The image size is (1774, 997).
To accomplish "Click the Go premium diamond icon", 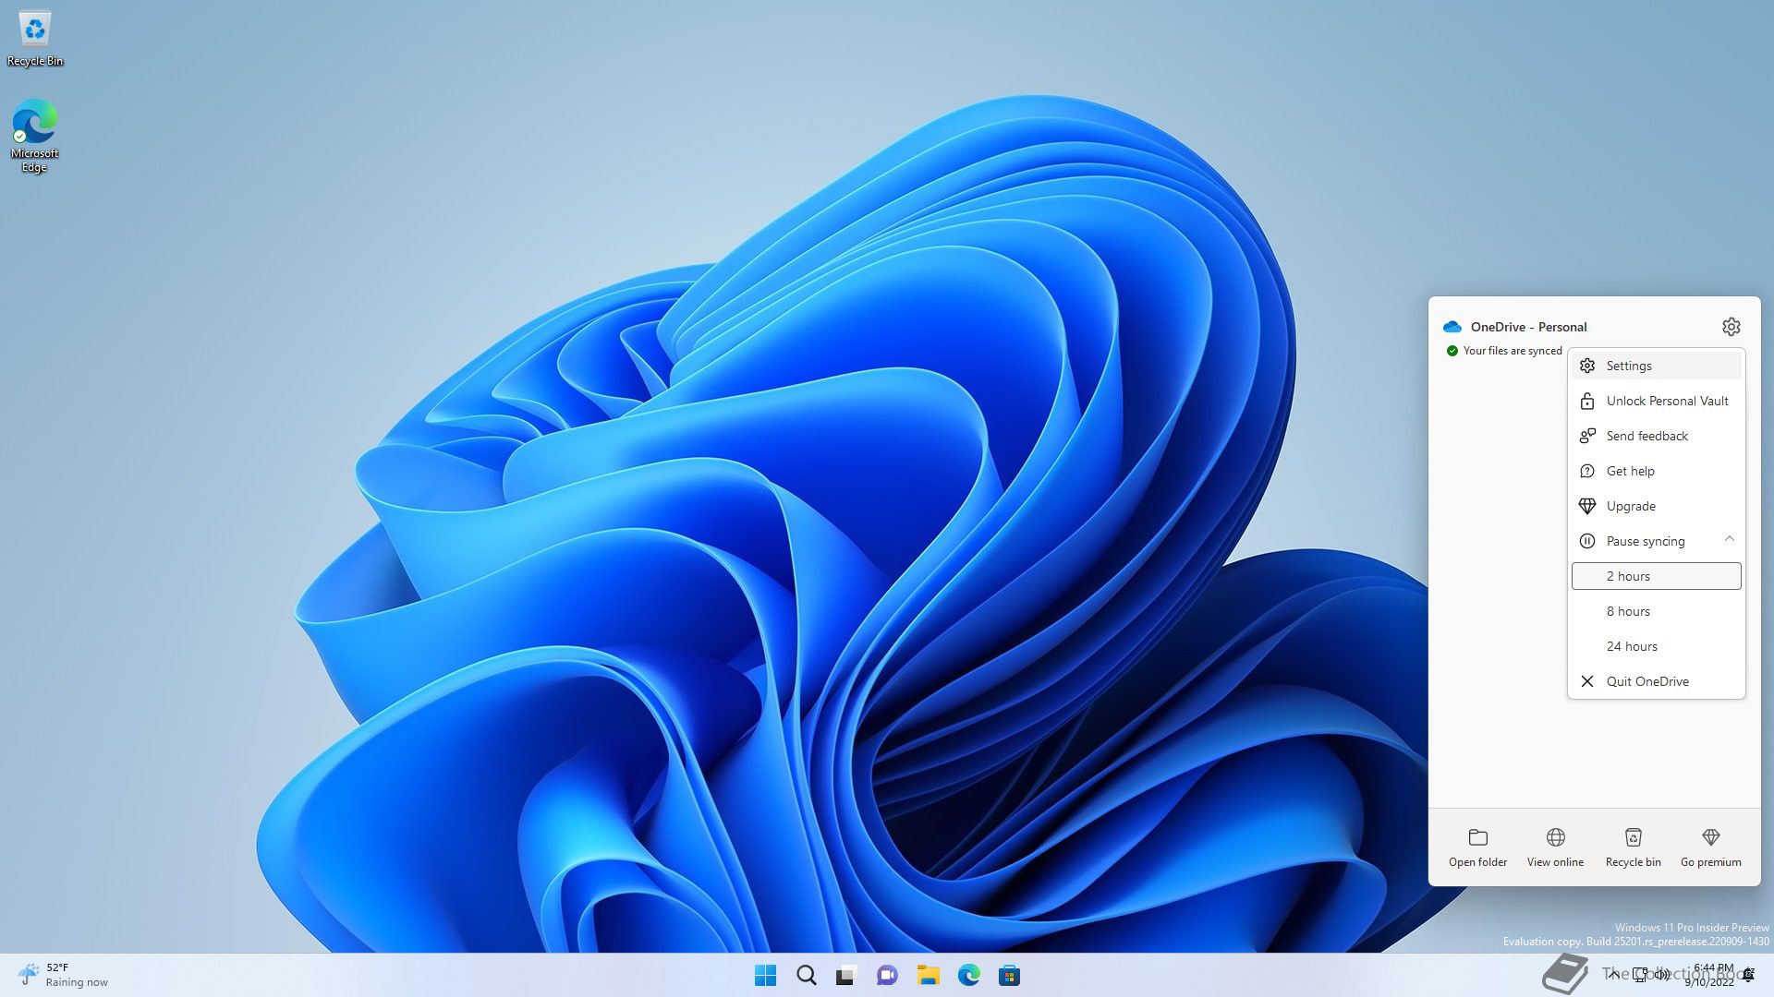I will coord(1710,847).
